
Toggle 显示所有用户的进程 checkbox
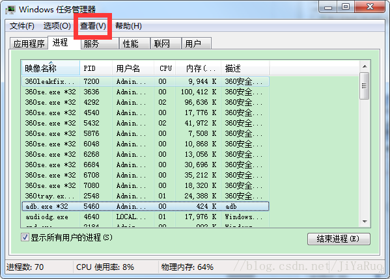point(25,237)
